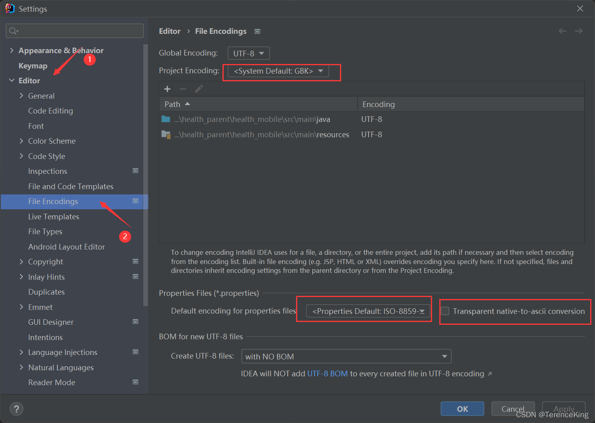595x423 pixels.
Task: Click project icon beside Language Injections
Action: (136, 352)
